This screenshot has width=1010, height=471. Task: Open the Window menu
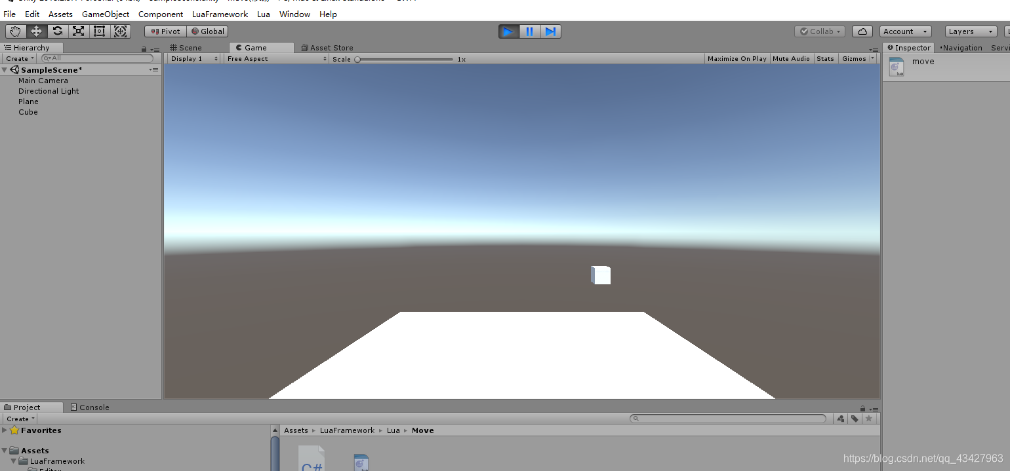point(294,14)
